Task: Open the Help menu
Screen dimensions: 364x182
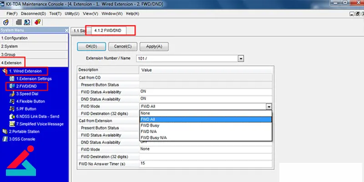Action: coord(132,14)
